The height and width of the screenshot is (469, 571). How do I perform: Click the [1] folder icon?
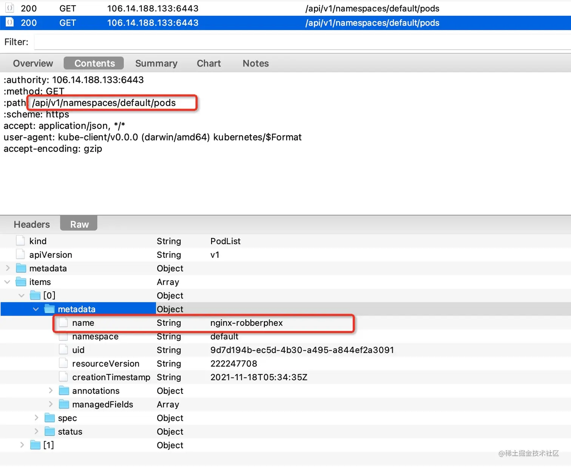click(x=35, y=445)
